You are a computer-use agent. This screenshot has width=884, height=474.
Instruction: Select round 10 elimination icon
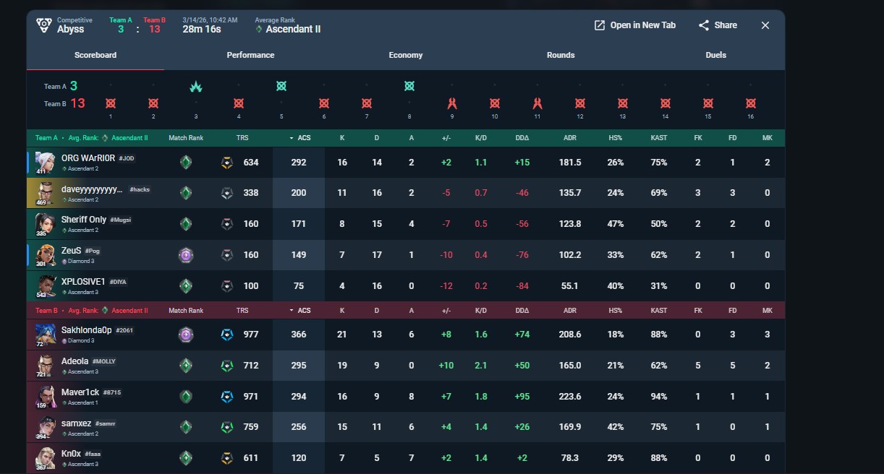(x=495, y=103)
